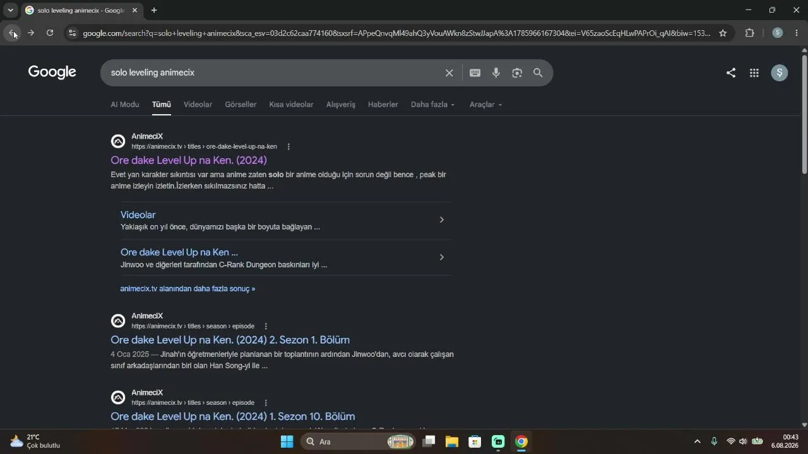Click AnimeciX favicon of the first result
Screen dimensions: 808x454
[118, 141]
